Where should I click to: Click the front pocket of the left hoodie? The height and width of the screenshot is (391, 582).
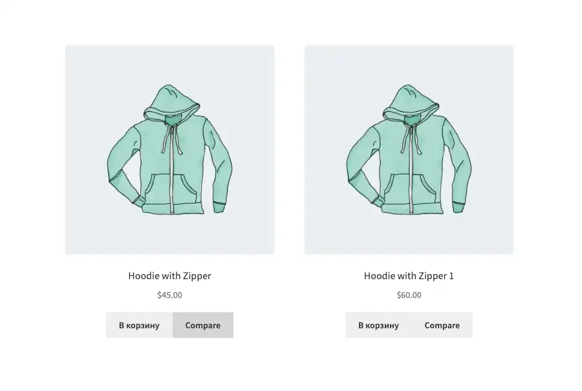point(171,189)
